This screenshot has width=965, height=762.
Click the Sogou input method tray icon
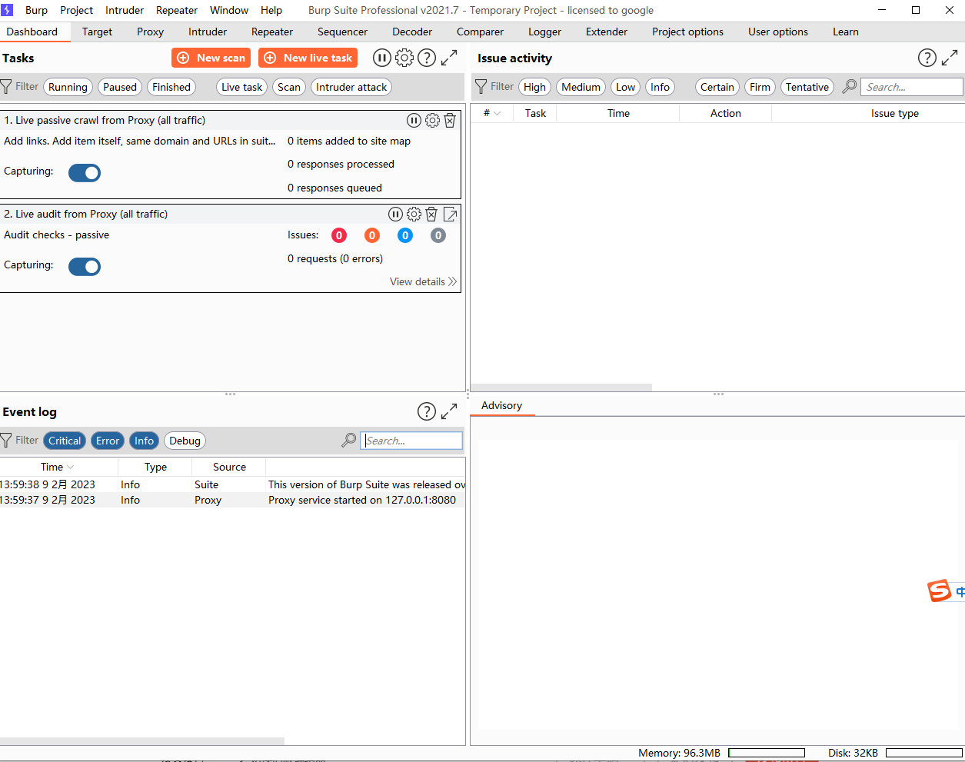click(940, 591)
